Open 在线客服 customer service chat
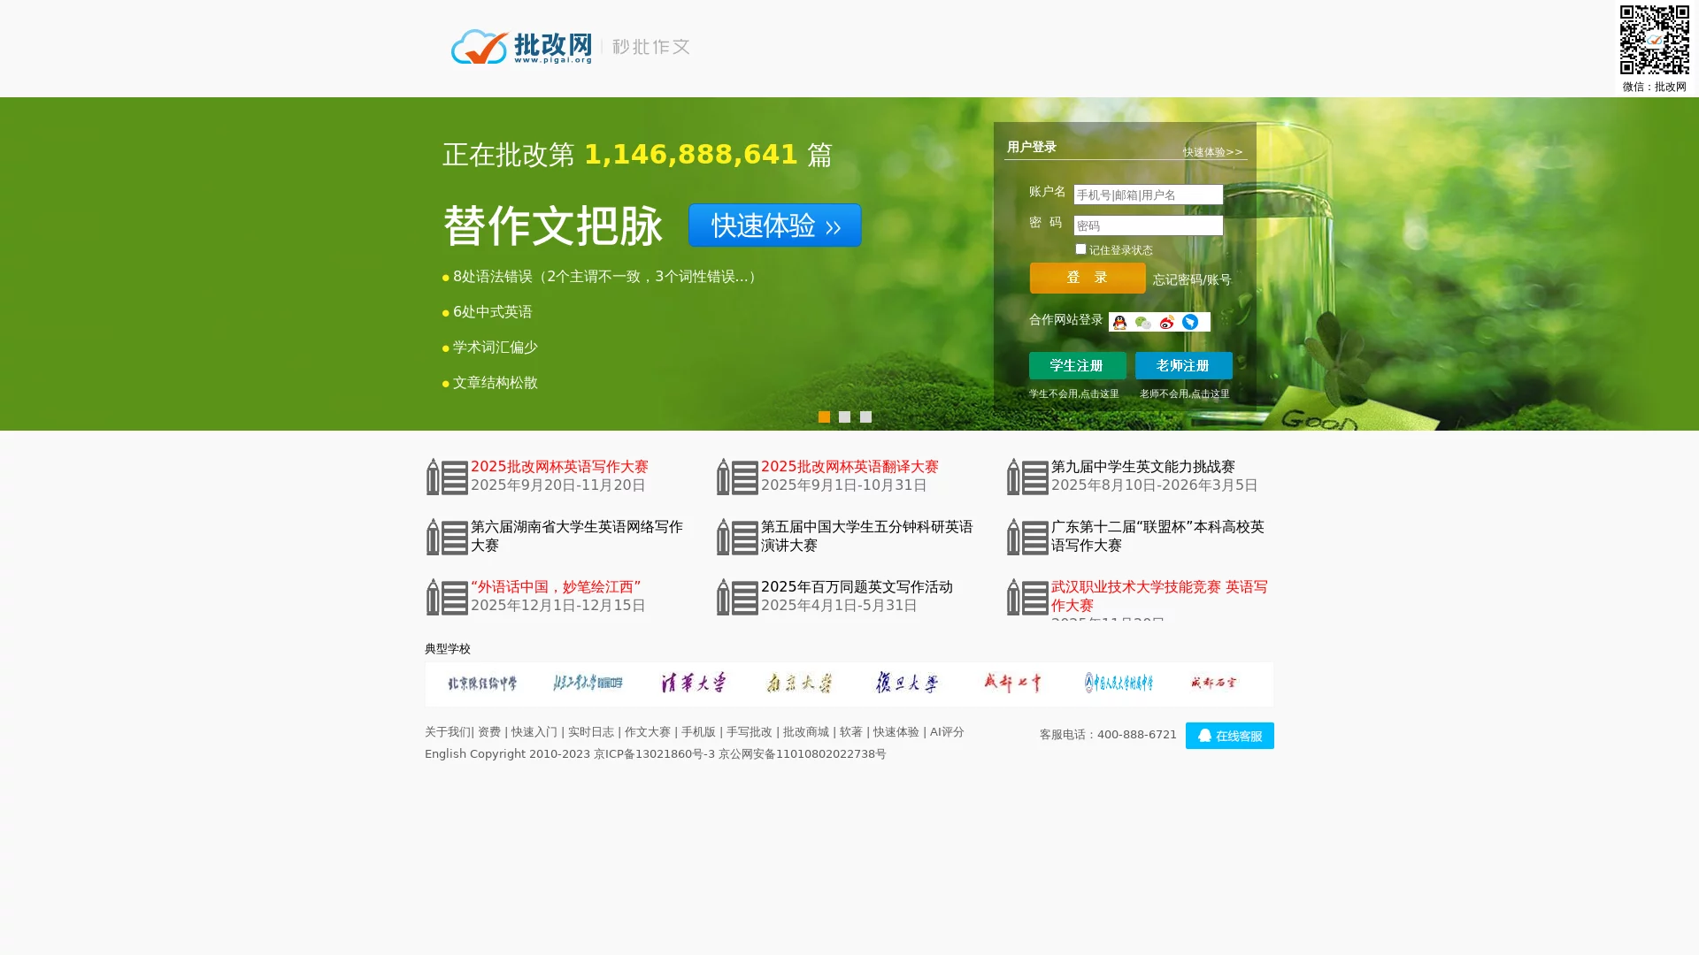Screen dimensions: 1699x955 pos(1229,735)
